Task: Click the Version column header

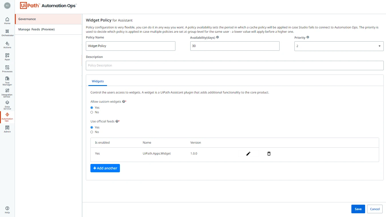Action: [196, 143]
